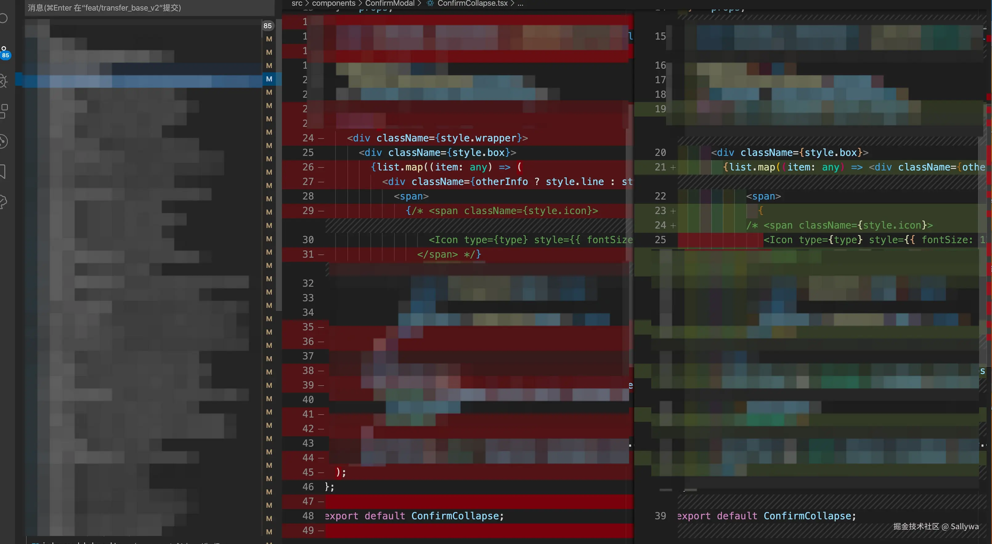This screenshot has width=992, height=544.
Task: Open the 'ConfirmCollapse.tsx' breadcrumb item
Action: point(472,3)
